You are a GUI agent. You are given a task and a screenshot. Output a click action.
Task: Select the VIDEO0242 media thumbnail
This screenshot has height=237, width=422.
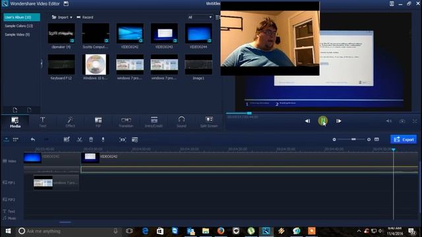coord(130,34)
